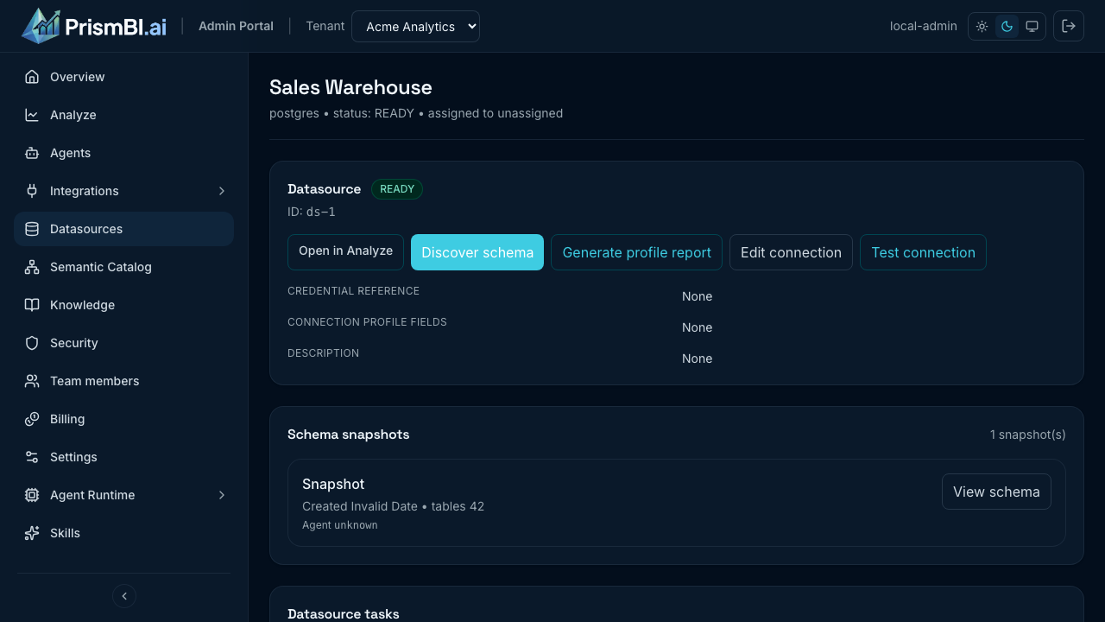Click the Overview home icon

(32, 77)
